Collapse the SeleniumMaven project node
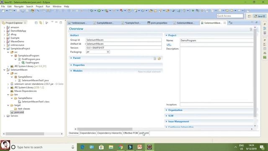The image size is (268, 151). click(x=4, y=70)
